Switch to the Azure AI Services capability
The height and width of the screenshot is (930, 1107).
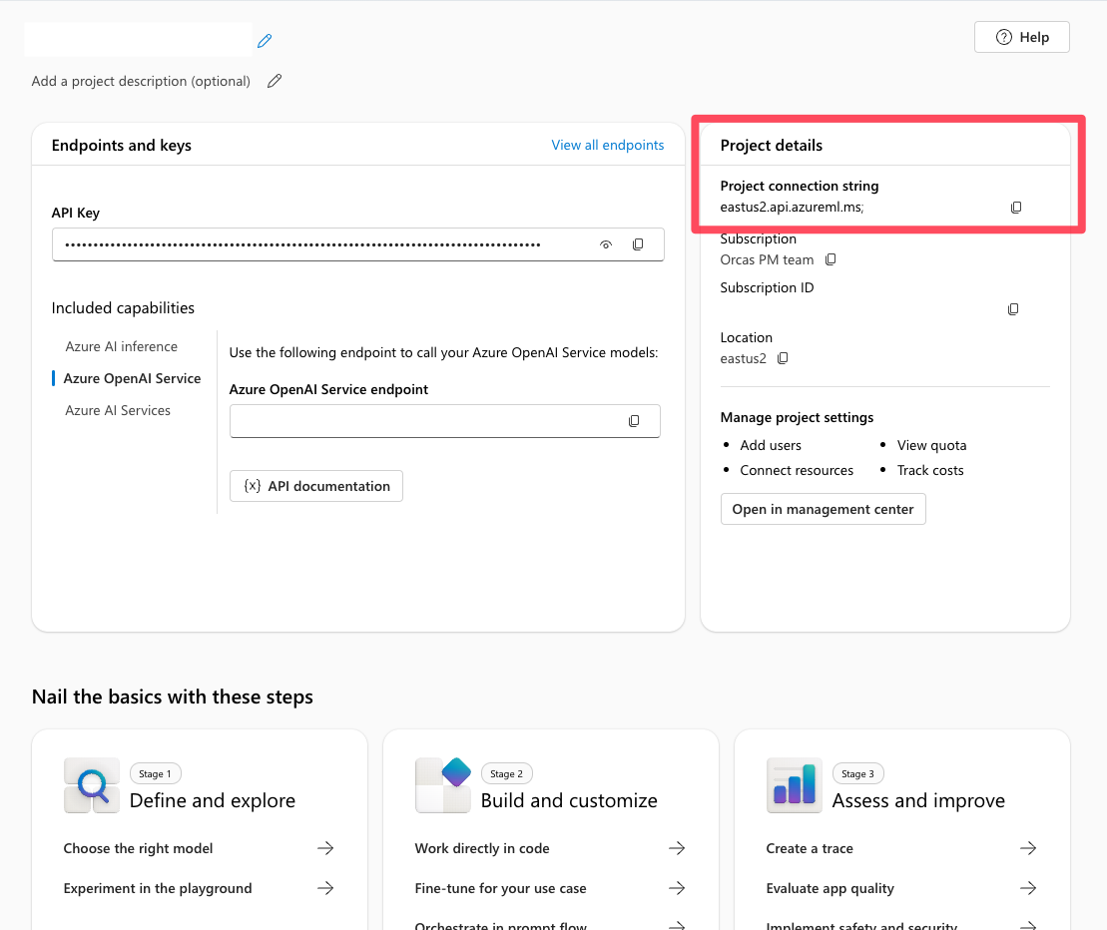click(117, 409)
